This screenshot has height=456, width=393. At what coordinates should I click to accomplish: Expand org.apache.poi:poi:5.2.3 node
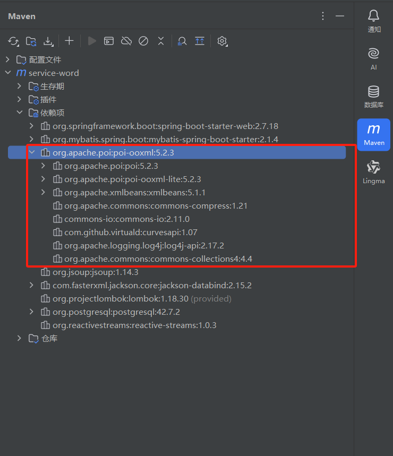click(x=44, y=166)
